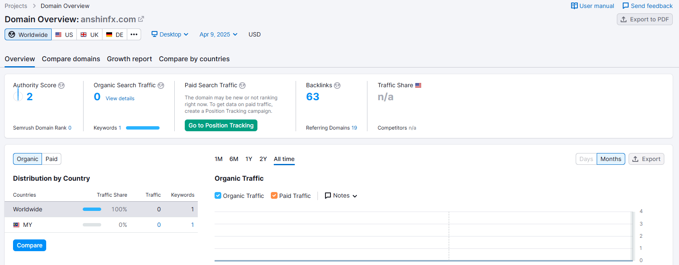Click MY row traffic value 0
The height and width of the screenshot is (265, 679).
[x=159, y=225]
